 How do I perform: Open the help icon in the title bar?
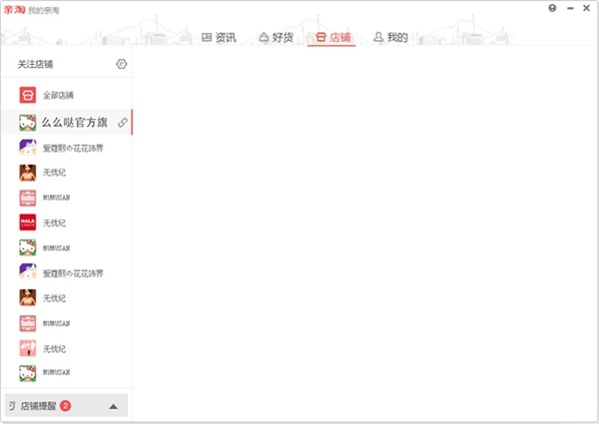tap(552, 8)
